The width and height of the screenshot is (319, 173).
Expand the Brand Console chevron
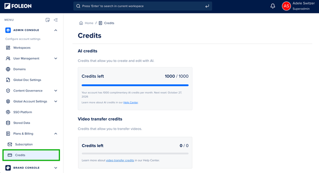tap(56, 168)
